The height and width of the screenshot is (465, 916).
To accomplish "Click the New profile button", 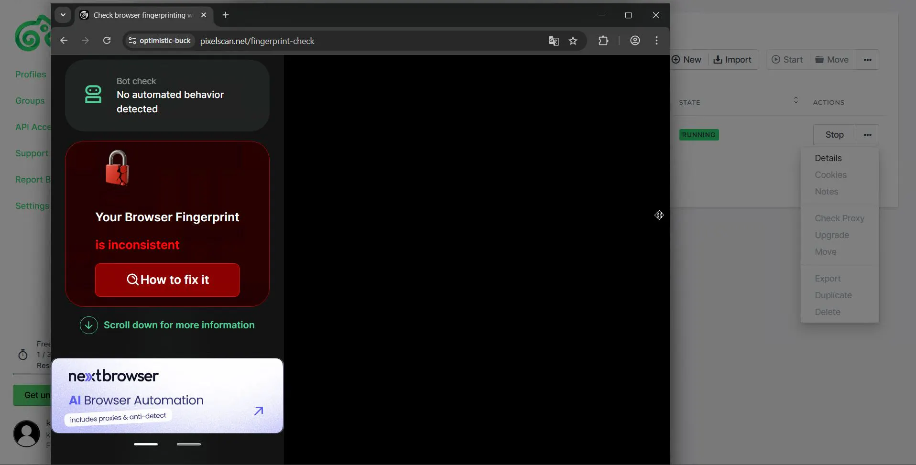I will coord(687,60).
